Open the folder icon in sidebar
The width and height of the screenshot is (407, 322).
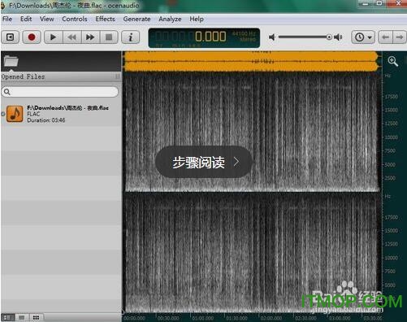(x=11, y=61)
